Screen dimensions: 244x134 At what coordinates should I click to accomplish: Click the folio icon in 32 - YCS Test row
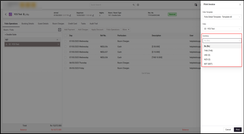7,44
